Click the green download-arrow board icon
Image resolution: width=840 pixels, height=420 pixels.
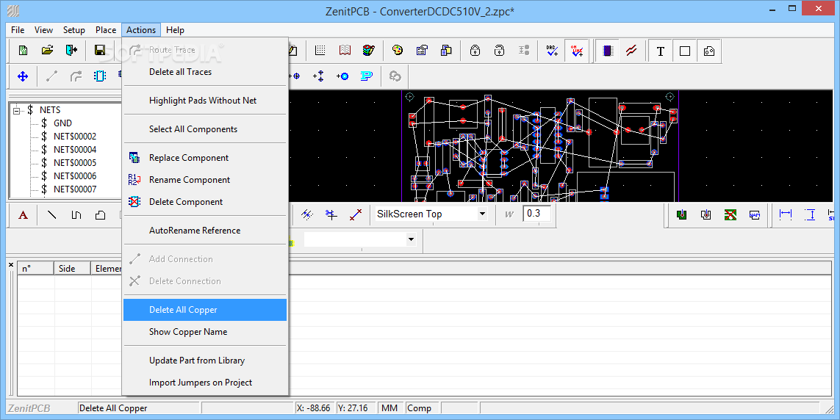(x=681, y=215)
